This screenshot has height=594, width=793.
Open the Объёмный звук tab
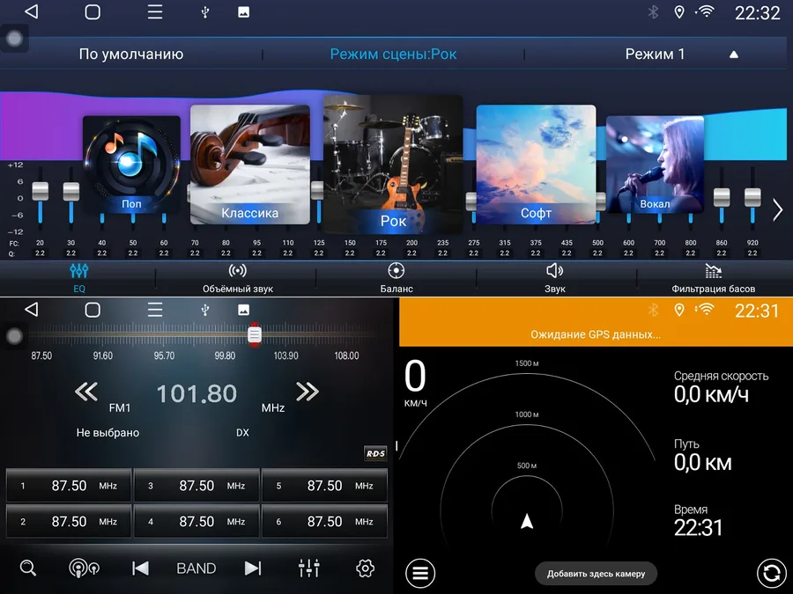pyautogui.click(x=238, y=278)
